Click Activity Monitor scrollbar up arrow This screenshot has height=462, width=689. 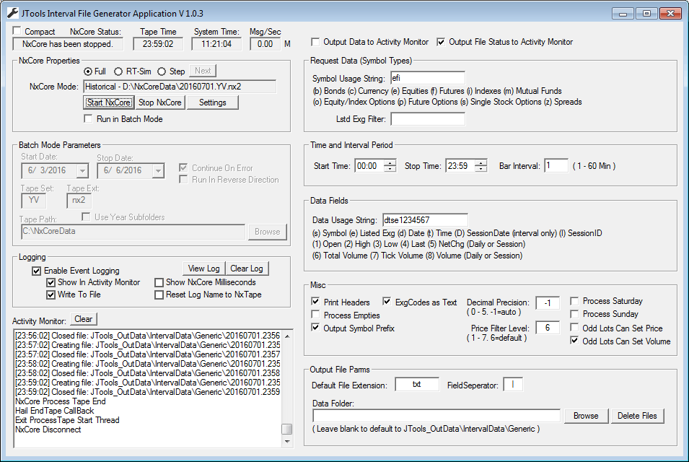point(287,336)
